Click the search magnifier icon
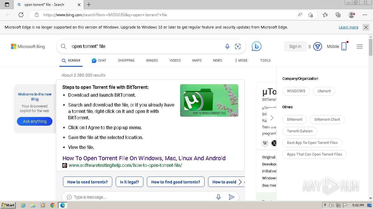Screen dimensions: 373x209 (64, 46)
